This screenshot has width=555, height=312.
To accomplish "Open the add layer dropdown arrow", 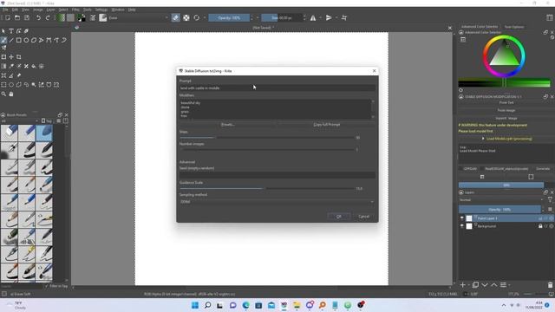I will pyautogui.click(x=468, y=285).
